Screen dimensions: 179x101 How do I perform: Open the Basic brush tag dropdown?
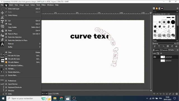pyautogui.click(x=177, y=41)
